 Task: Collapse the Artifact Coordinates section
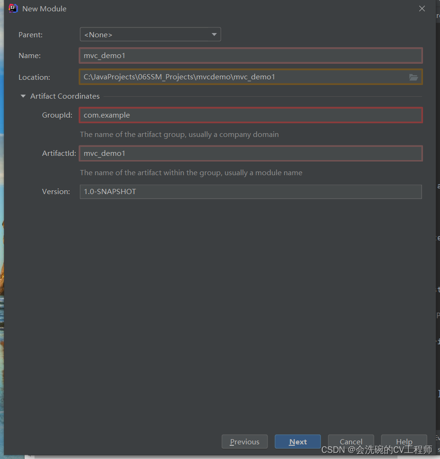(x=23, y=96)
